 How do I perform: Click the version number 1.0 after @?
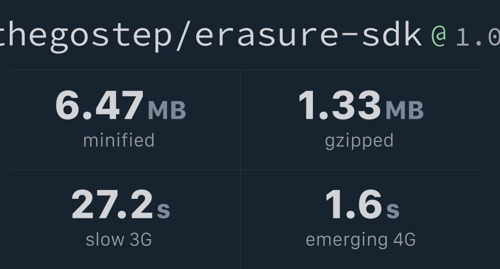tap(478, 37)
